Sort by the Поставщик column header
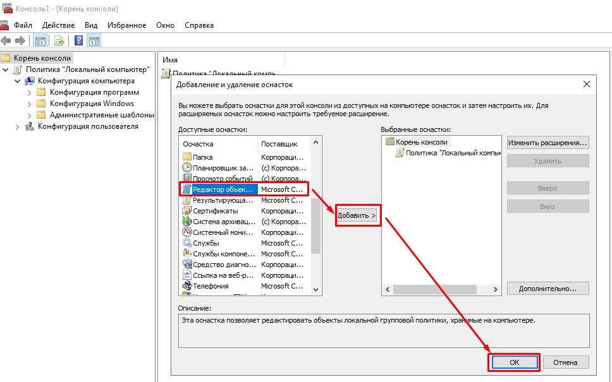The width and height of the screenshot is (612, 382). tap(284, 144)
